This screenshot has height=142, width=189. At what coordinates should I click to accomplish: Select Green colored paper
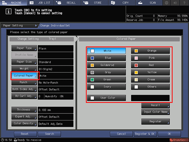tap(106, 79)
